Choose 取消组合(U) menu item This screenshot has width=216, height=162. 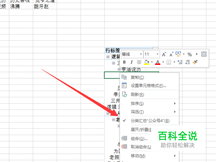[x=141, y=147]
